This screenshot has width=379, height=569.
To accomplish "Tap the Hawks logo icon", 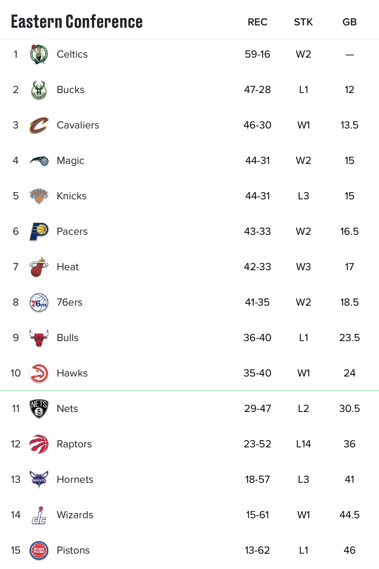I will (39, 373).
